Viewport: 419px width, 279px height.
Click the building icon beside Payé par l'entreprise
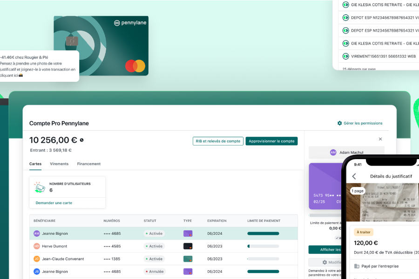click(x=357, y=266)
